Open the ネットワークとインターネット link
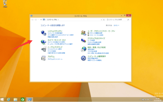Image resolution: width=163 pixels, height=102 pixels. (57, 40)
